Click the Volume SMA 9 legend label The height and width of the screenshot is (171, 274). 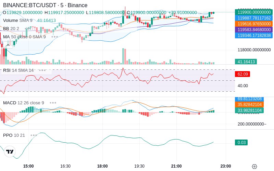(x=18, y=21)
